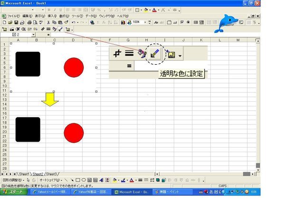Open Print Preview from standard toolbar
285x214 pixels.
pyautogui.click(x=35, y=22)
